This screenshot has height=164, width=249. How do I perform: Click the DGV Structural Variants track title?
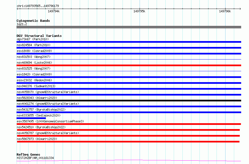coord(39,36)
